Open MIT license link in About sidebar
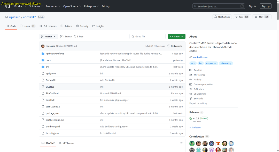Viewport: 279px width, 152px height. point(197,75)
